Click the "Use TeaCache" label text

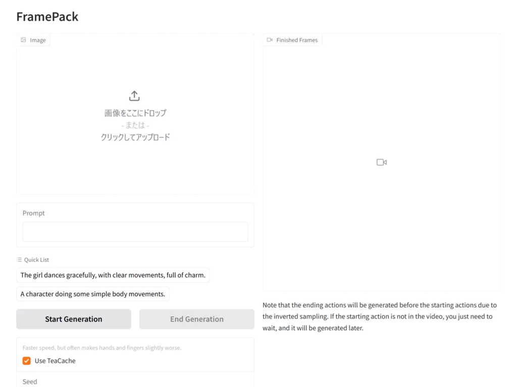point(55,361)
